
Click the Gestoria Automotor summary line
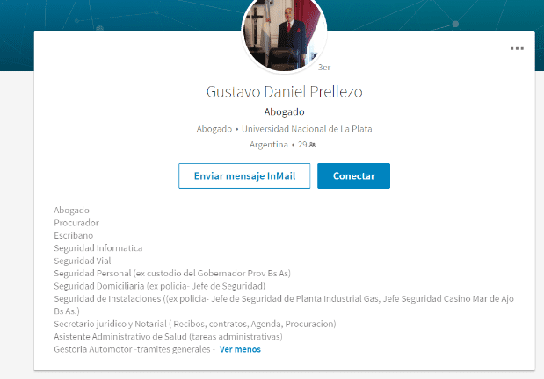(x=134, y=349)
